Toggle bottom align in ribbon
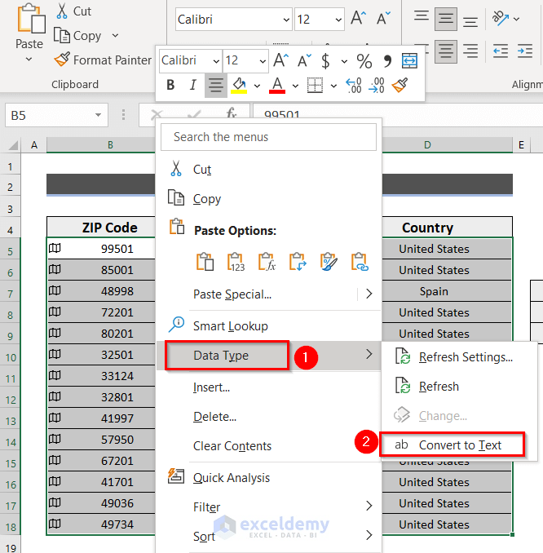Viewport: 543px width, 553px height. click(470, 21)
